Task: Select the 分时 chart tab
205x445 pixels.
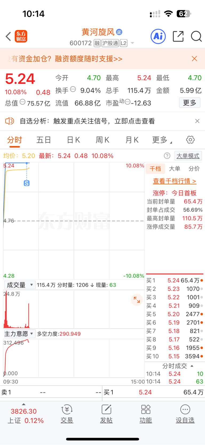Action: tap(14, 140)
